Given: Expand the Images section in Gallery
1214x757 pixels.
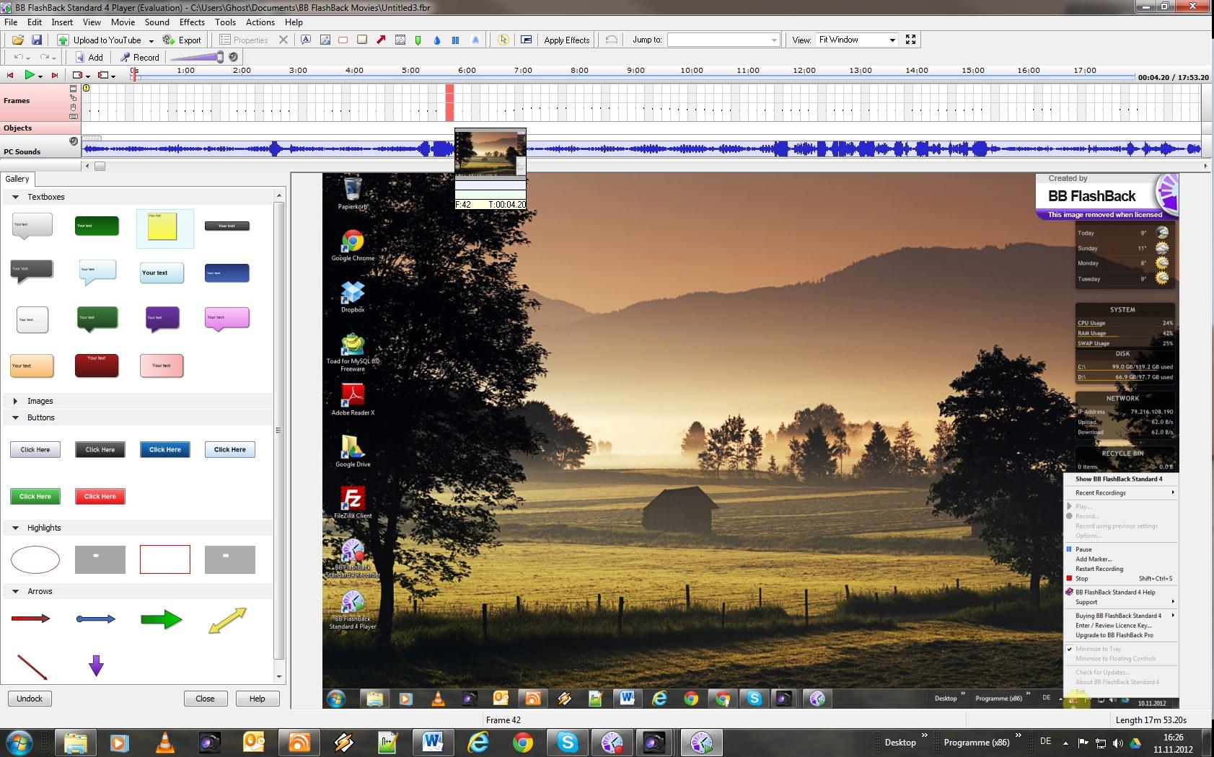Looking at the screenshot, I should (15, 401).
